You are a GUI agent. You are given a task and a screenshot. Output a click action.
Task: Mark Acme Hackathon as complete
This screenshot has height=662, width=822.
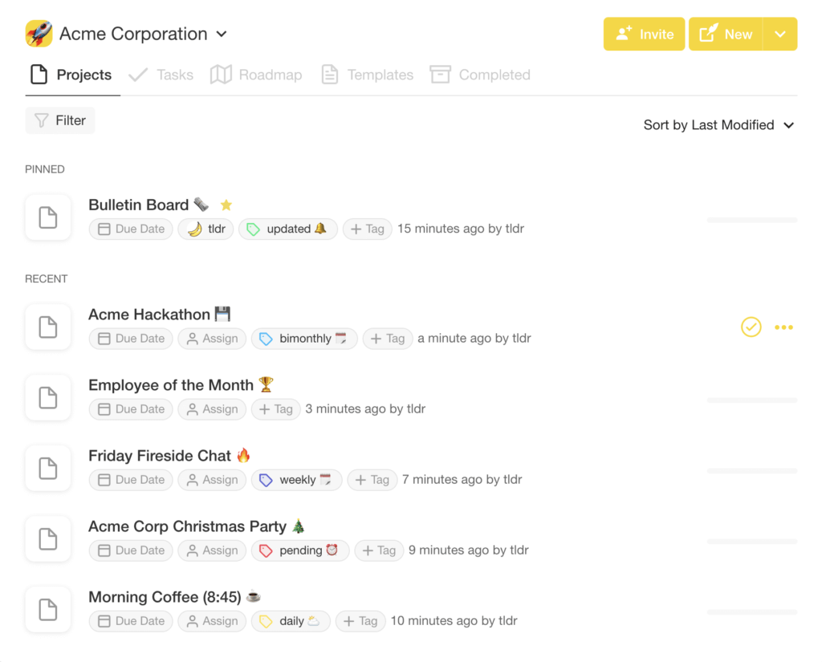[751, 327]
